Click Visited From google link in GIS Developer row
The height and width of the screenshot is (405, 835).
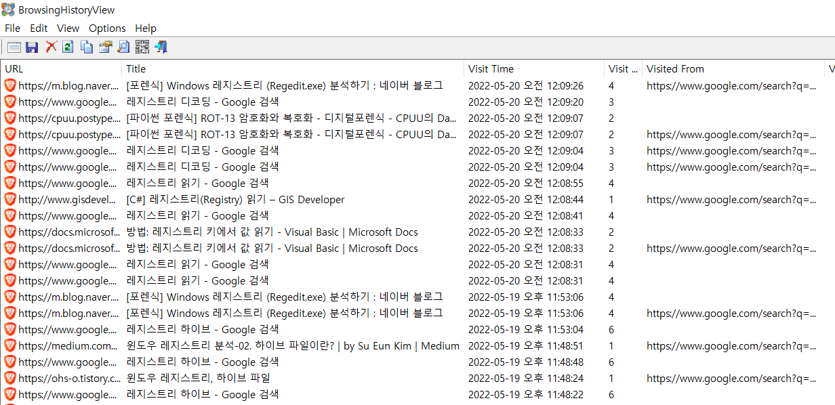[x=731, y=199]
